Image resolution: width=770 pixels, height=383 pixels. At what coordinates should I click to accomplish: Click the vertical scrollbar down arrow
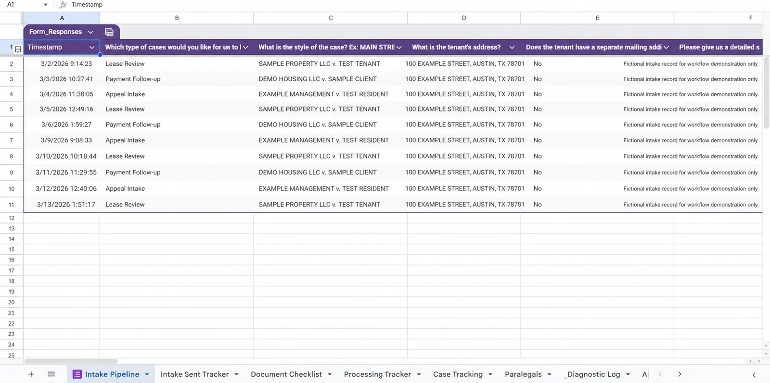[766, 355]
